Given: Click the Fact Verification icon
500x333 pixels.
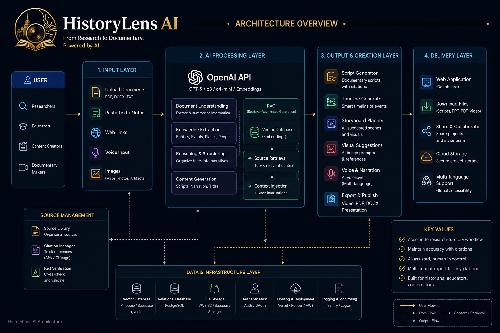Looking at the screenshot, I should click(35, 273).
